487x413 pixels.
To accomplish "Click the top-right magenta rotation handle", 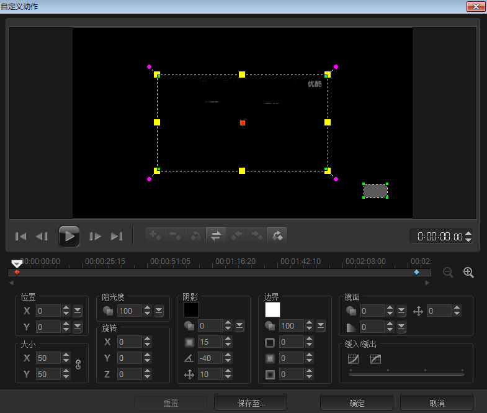I will pyautogui.click(x=336, y=67).
